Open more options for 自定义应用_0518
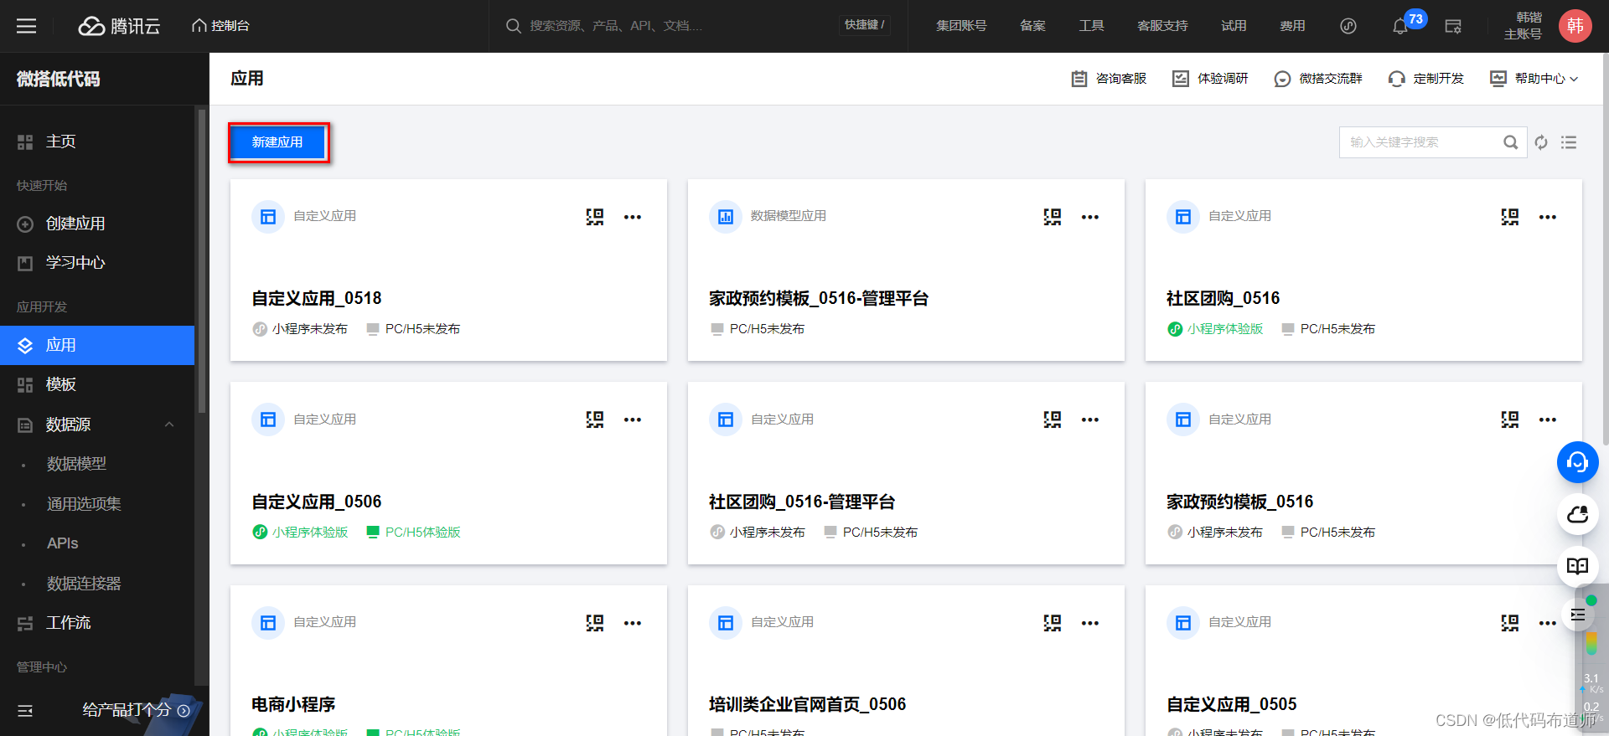 633,217
